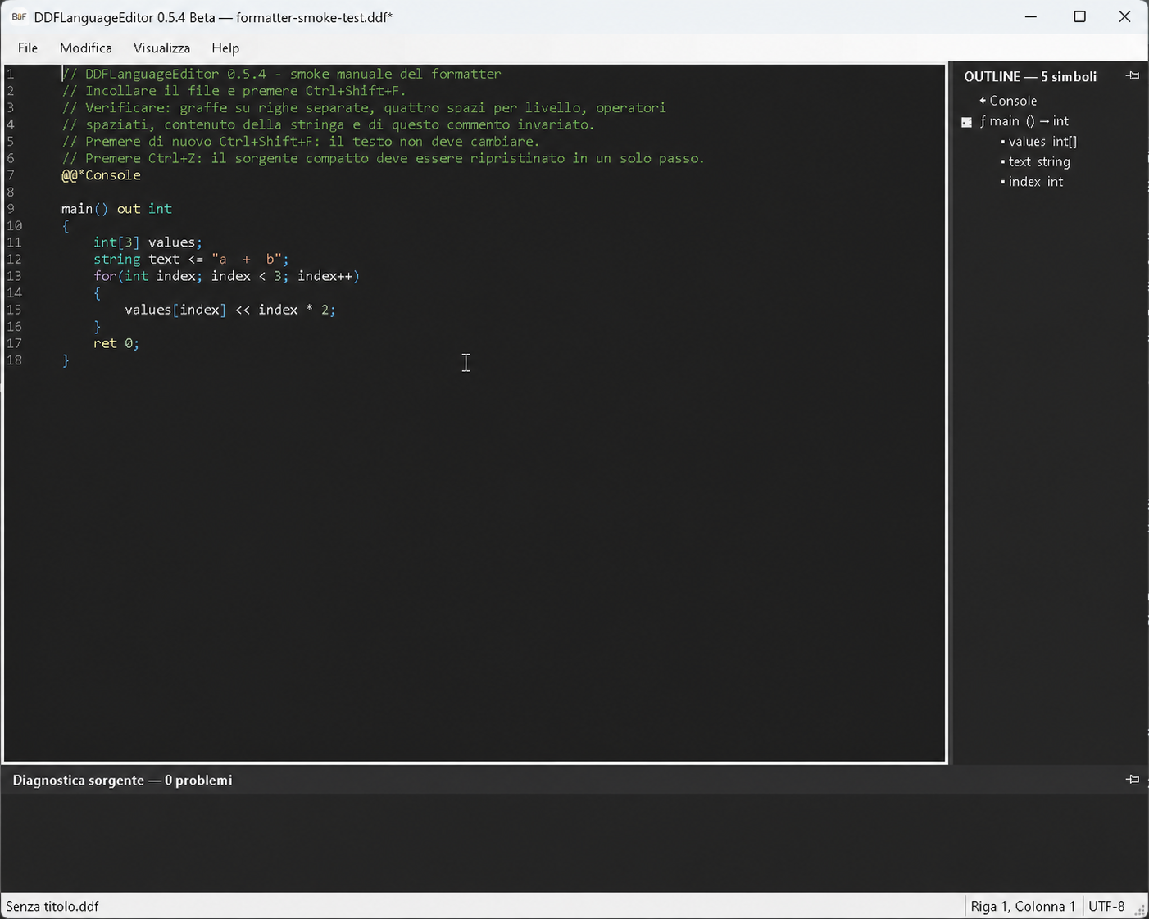Screen dimensions: 1149x919
Task: Select index int in outline
Action: [1032, 182]
